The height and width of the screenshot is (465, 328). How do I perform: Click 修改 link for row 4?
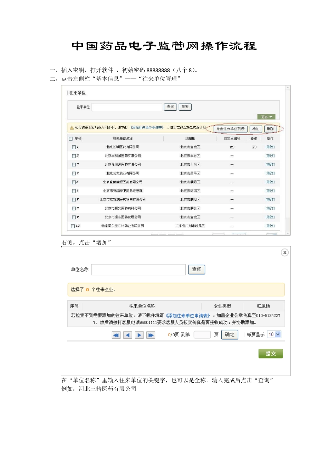tap(270, 173)
